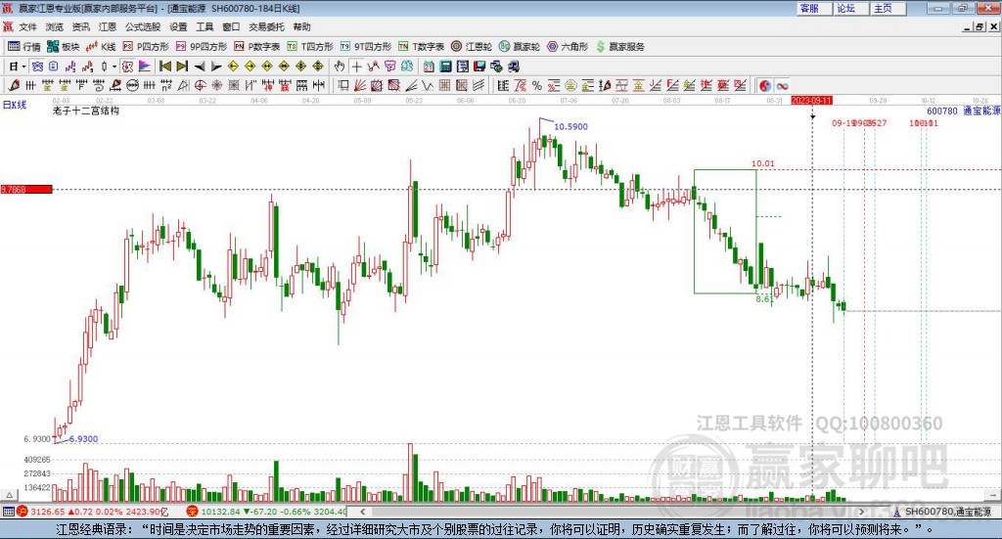The height and width of the screenshot is (539, 1002).
Task: Open the 交易委托 menu
Action: pos(266,26)
